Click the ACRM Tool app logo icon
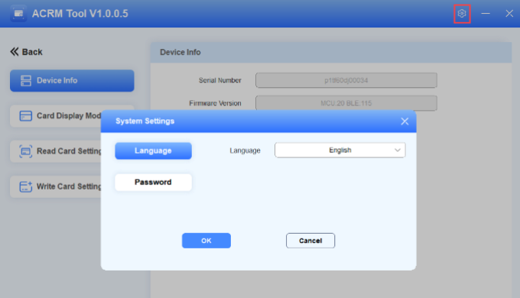Screen dimensions: 520x298 [18, 14]
